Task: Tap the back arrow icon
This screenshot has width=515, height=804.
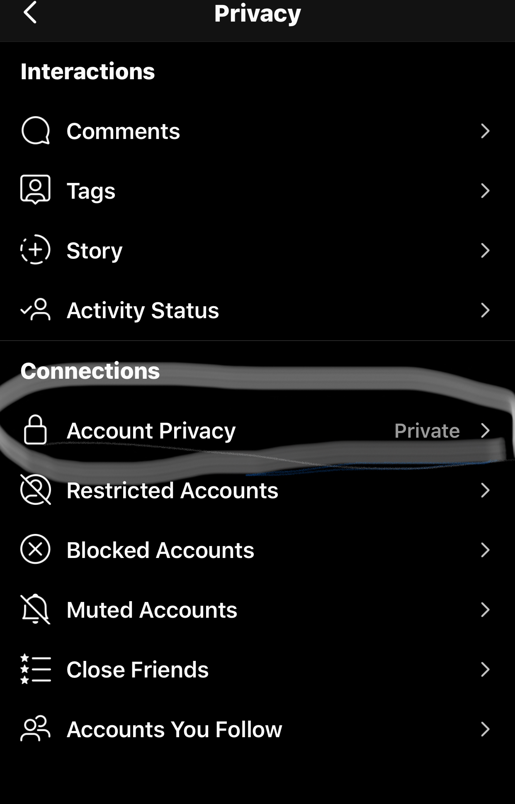Action: click(x=30, y=12)
